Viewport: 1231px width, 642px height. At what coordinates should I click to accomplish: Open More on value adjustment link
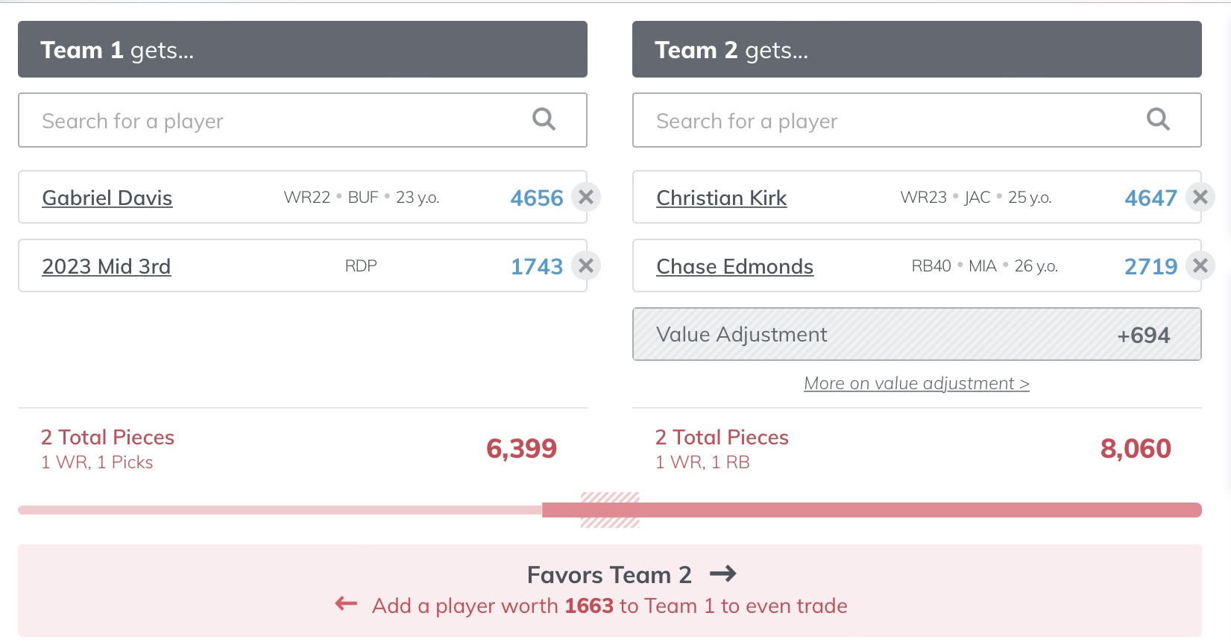(x=916, y=383)
